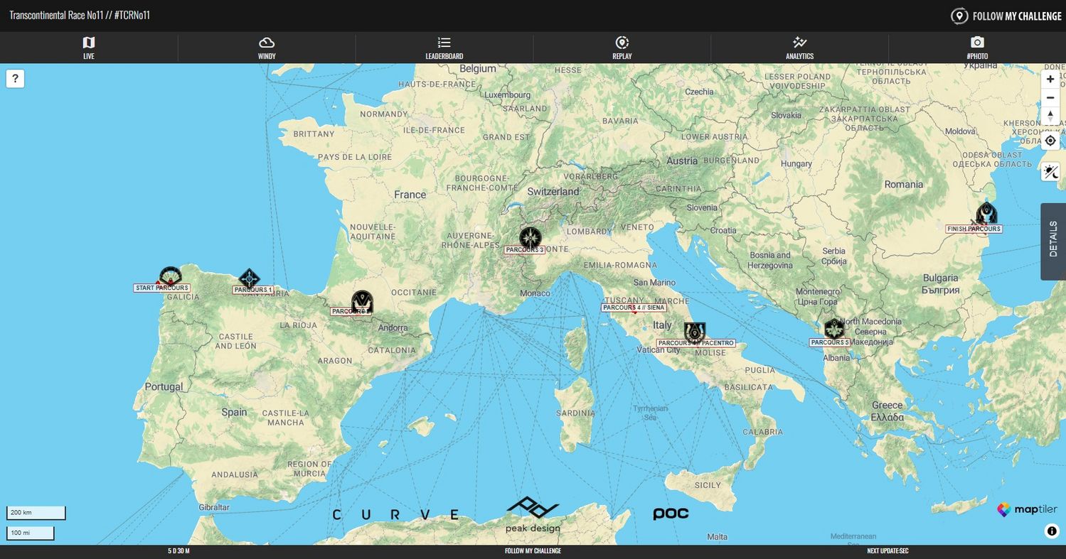The image size is (1066, 559).
Task: Click the Follow My Challenge logo link
Action: (1006, 16)
